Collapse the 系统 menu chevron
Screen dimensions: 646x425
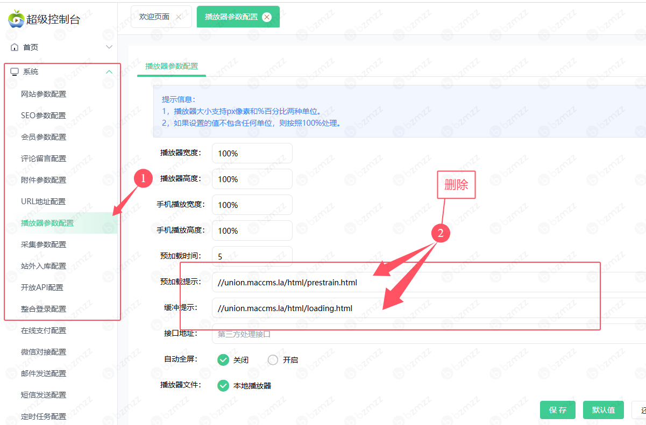(109, 71)
